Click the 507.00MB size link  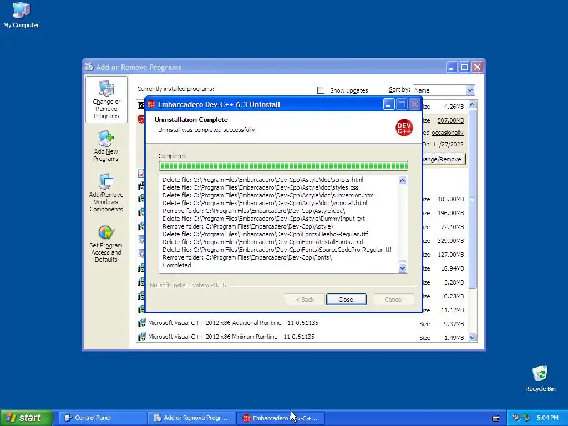tap(450, 120)
